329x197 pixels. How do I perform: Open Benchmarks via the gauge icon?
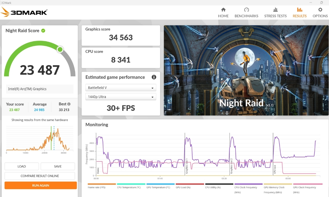[246, 10]
